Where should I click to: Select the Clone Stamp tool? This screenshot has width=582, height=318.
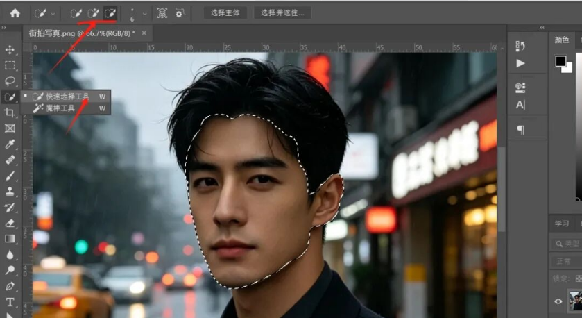[10, 192]
